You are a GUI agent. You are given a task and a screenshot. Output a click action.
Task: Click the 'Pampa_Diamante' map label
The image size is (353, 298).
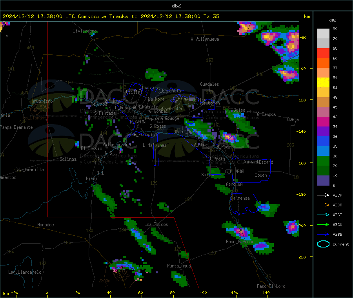tap(16, 127)
